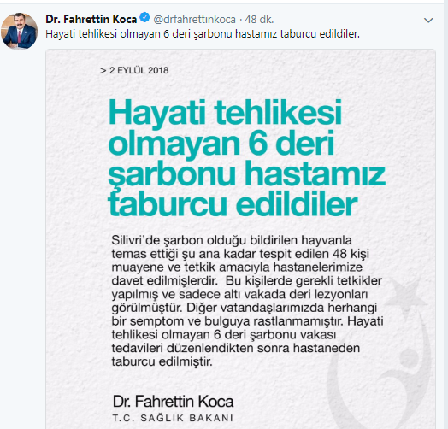The height and width of the screenshot is (429, 448).
Task: Click the headline line şarbonu hastamız
Action: pos(247,173)
